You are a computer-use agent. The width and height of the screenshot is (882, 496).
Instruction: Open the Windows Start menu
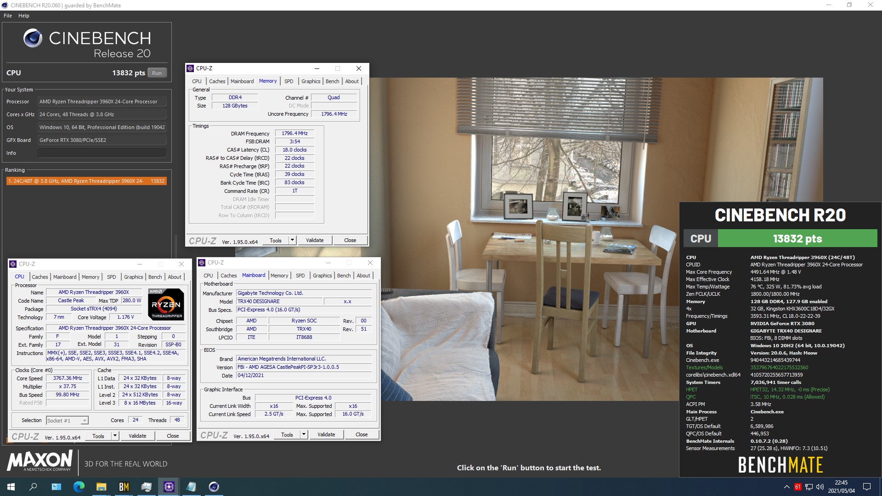11,487
